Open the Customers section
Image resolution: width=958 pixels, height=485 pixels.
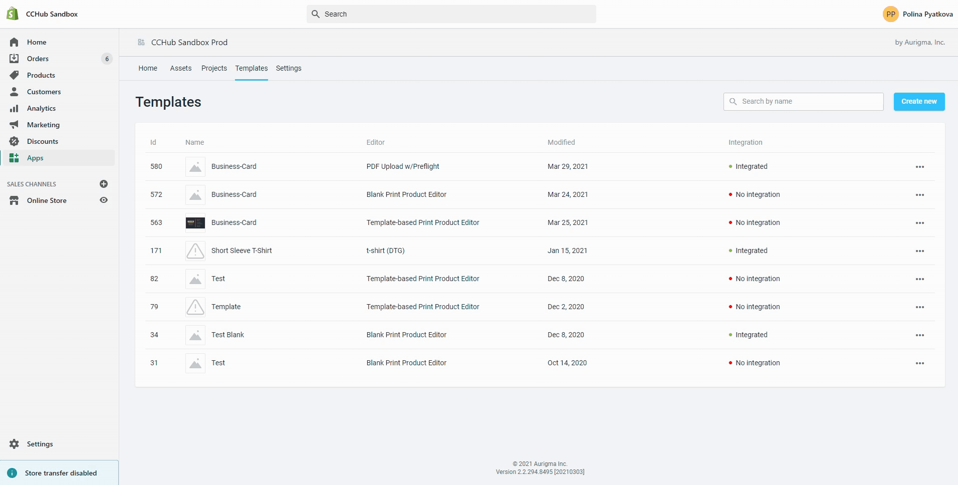tap(44, 92)
